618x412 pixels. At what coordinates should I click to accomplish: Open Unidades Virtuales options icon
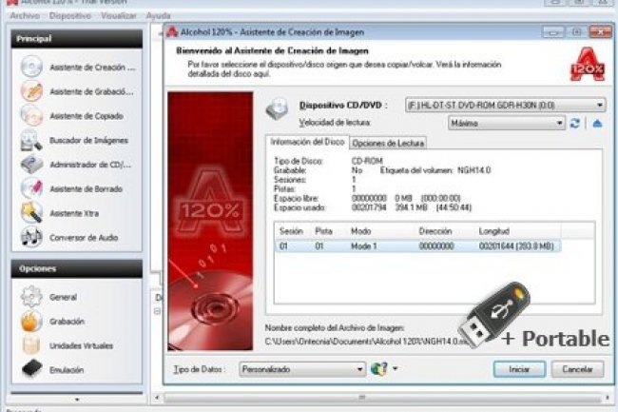[x=31, y=345]
